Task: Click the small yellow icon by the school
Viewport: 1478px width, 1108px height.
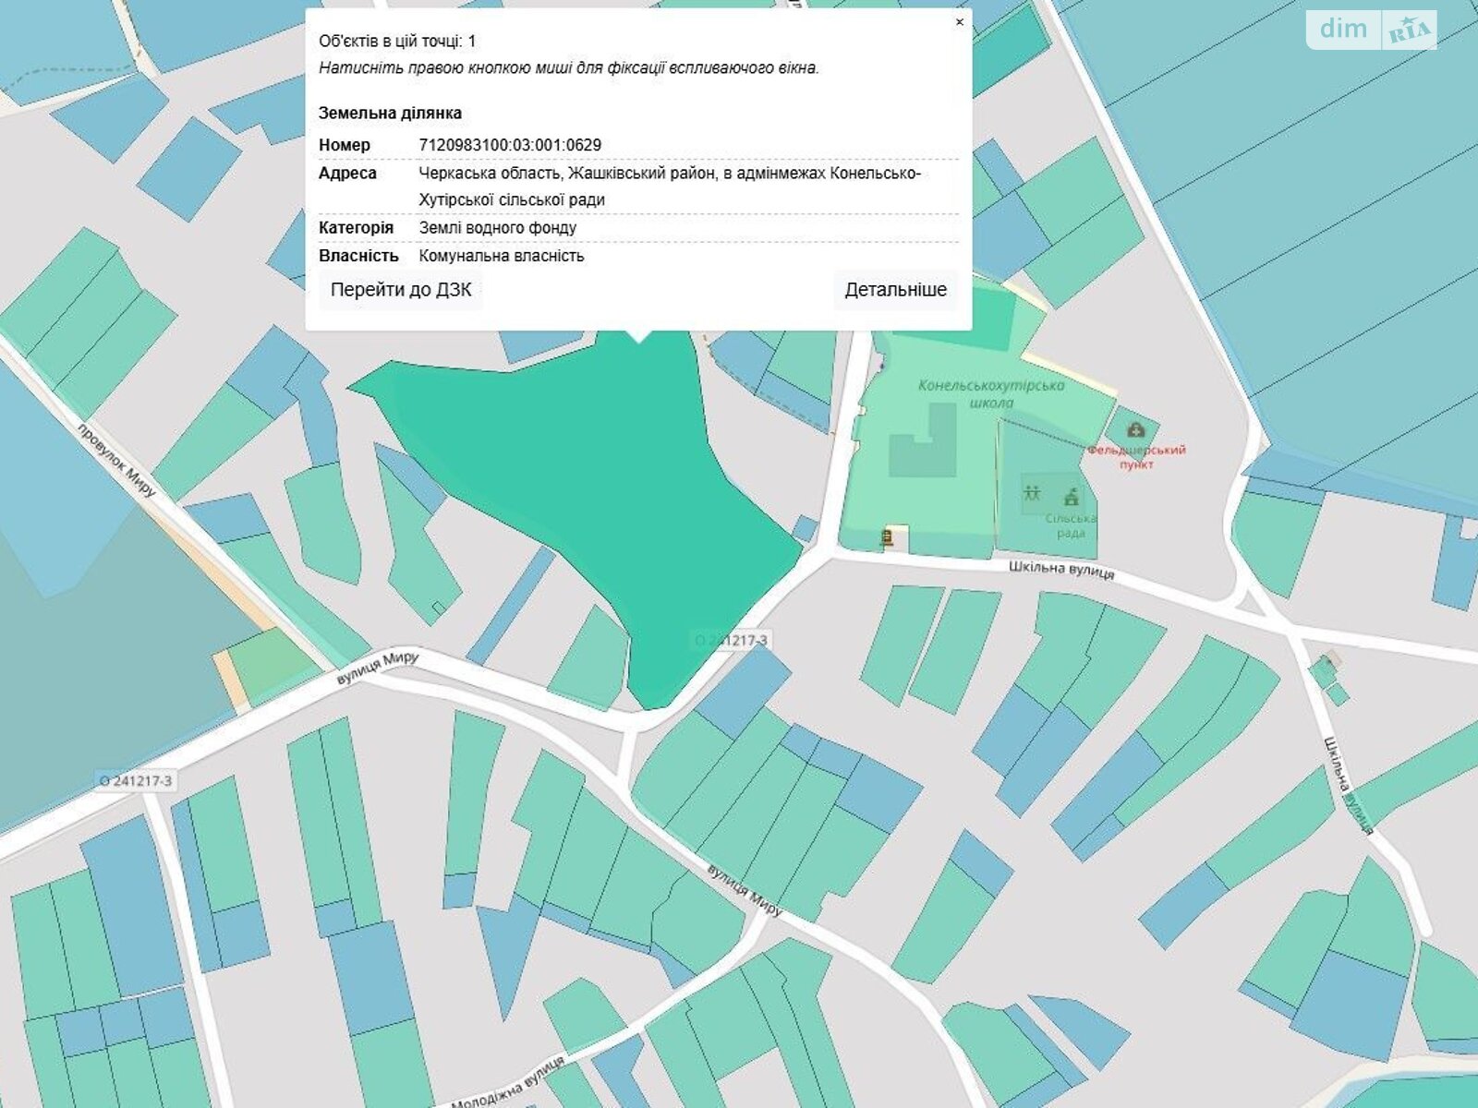Action: (887, 536)
